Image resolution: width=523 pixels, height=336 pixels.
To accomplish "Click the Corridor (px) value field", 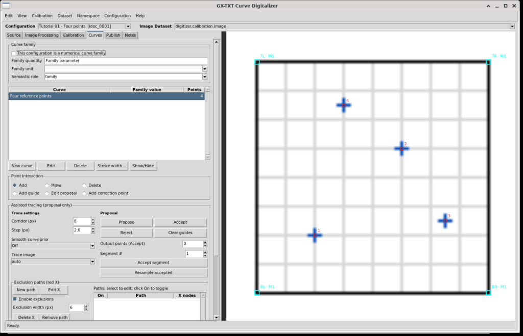I will click(x=82, y=221).
